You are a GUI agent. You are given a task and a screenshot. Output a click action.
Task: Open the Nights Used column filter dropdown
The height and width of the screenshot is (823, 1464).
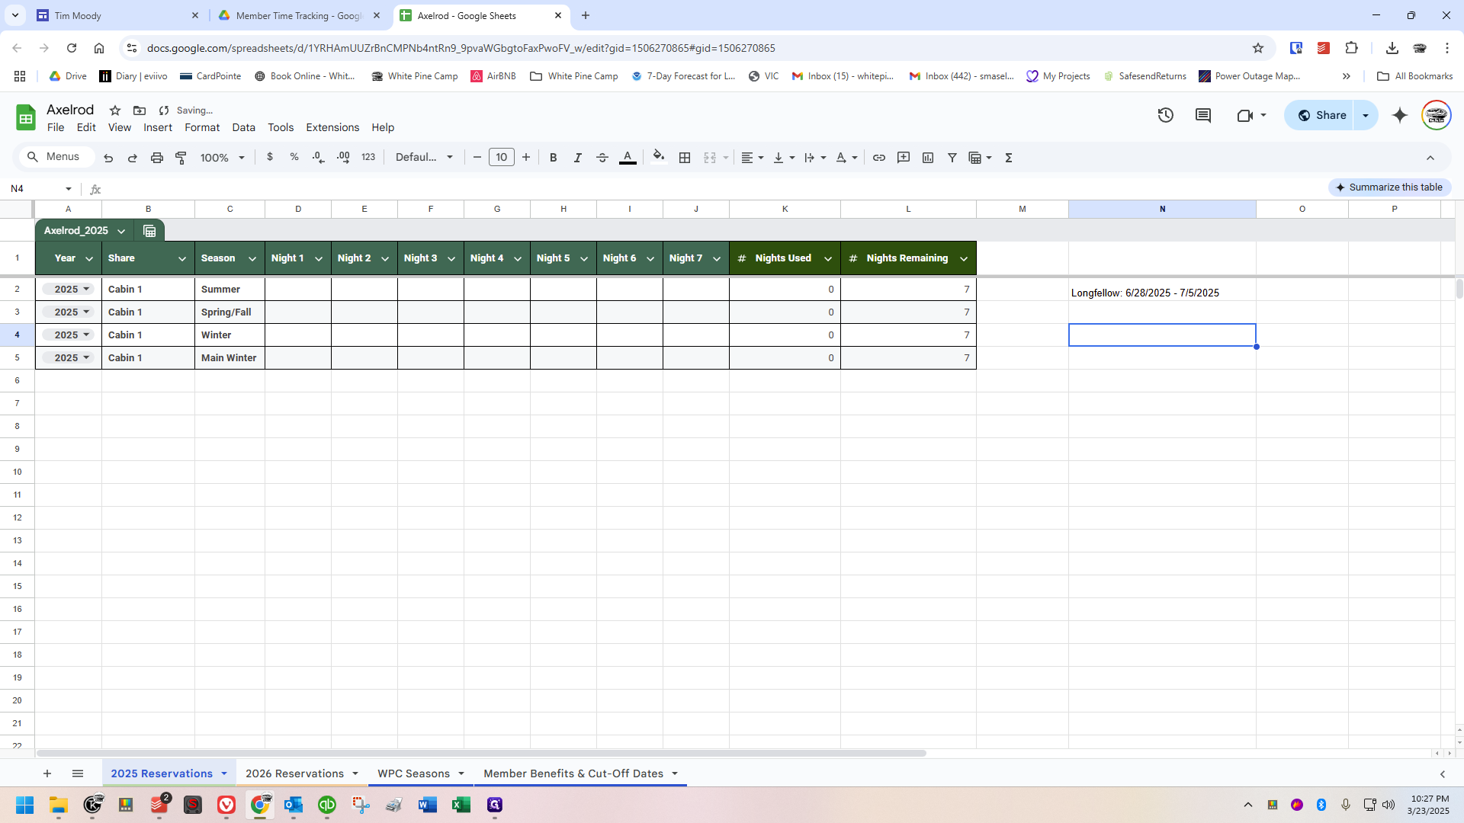[828, 259]
